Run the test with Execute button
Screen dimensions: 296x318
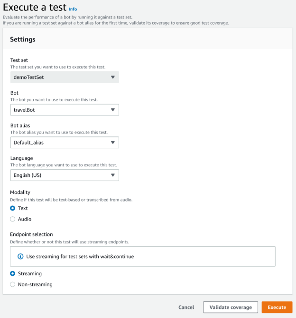tap(277, 307)
